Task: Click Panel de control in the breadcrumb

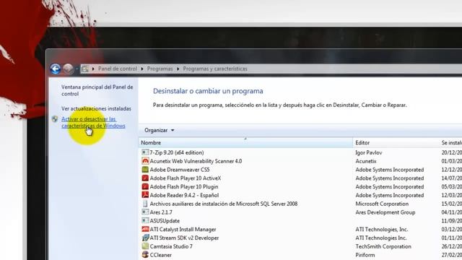Action: pyautogui.click(x=117, y=69)
